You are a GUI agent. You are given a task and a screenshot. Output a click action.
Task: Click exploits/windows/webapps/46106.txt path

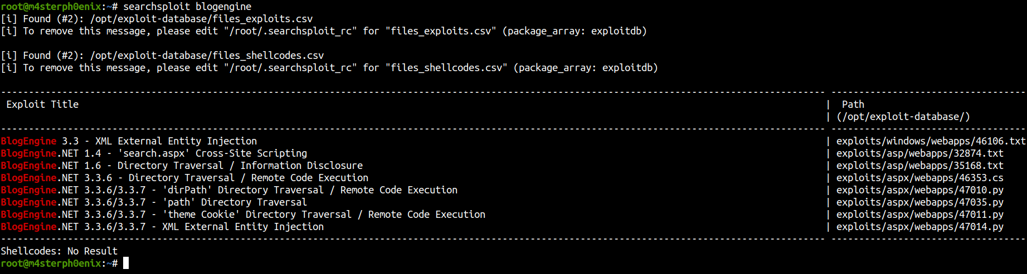pyautogui.click(x=931, y=141)
